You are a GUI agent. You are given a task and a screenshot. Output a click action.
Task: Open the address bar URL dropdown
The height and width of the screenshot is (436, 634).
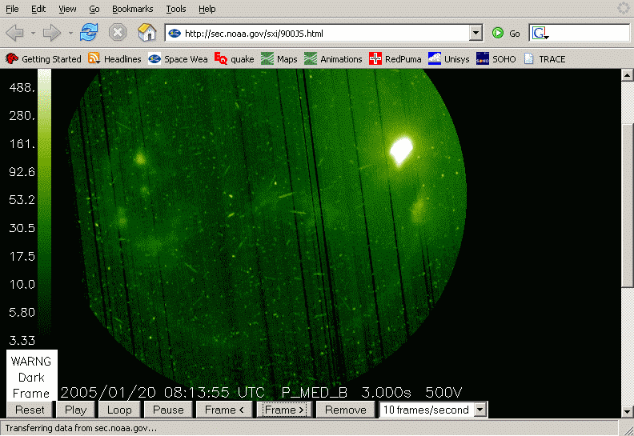coord(476,33)
